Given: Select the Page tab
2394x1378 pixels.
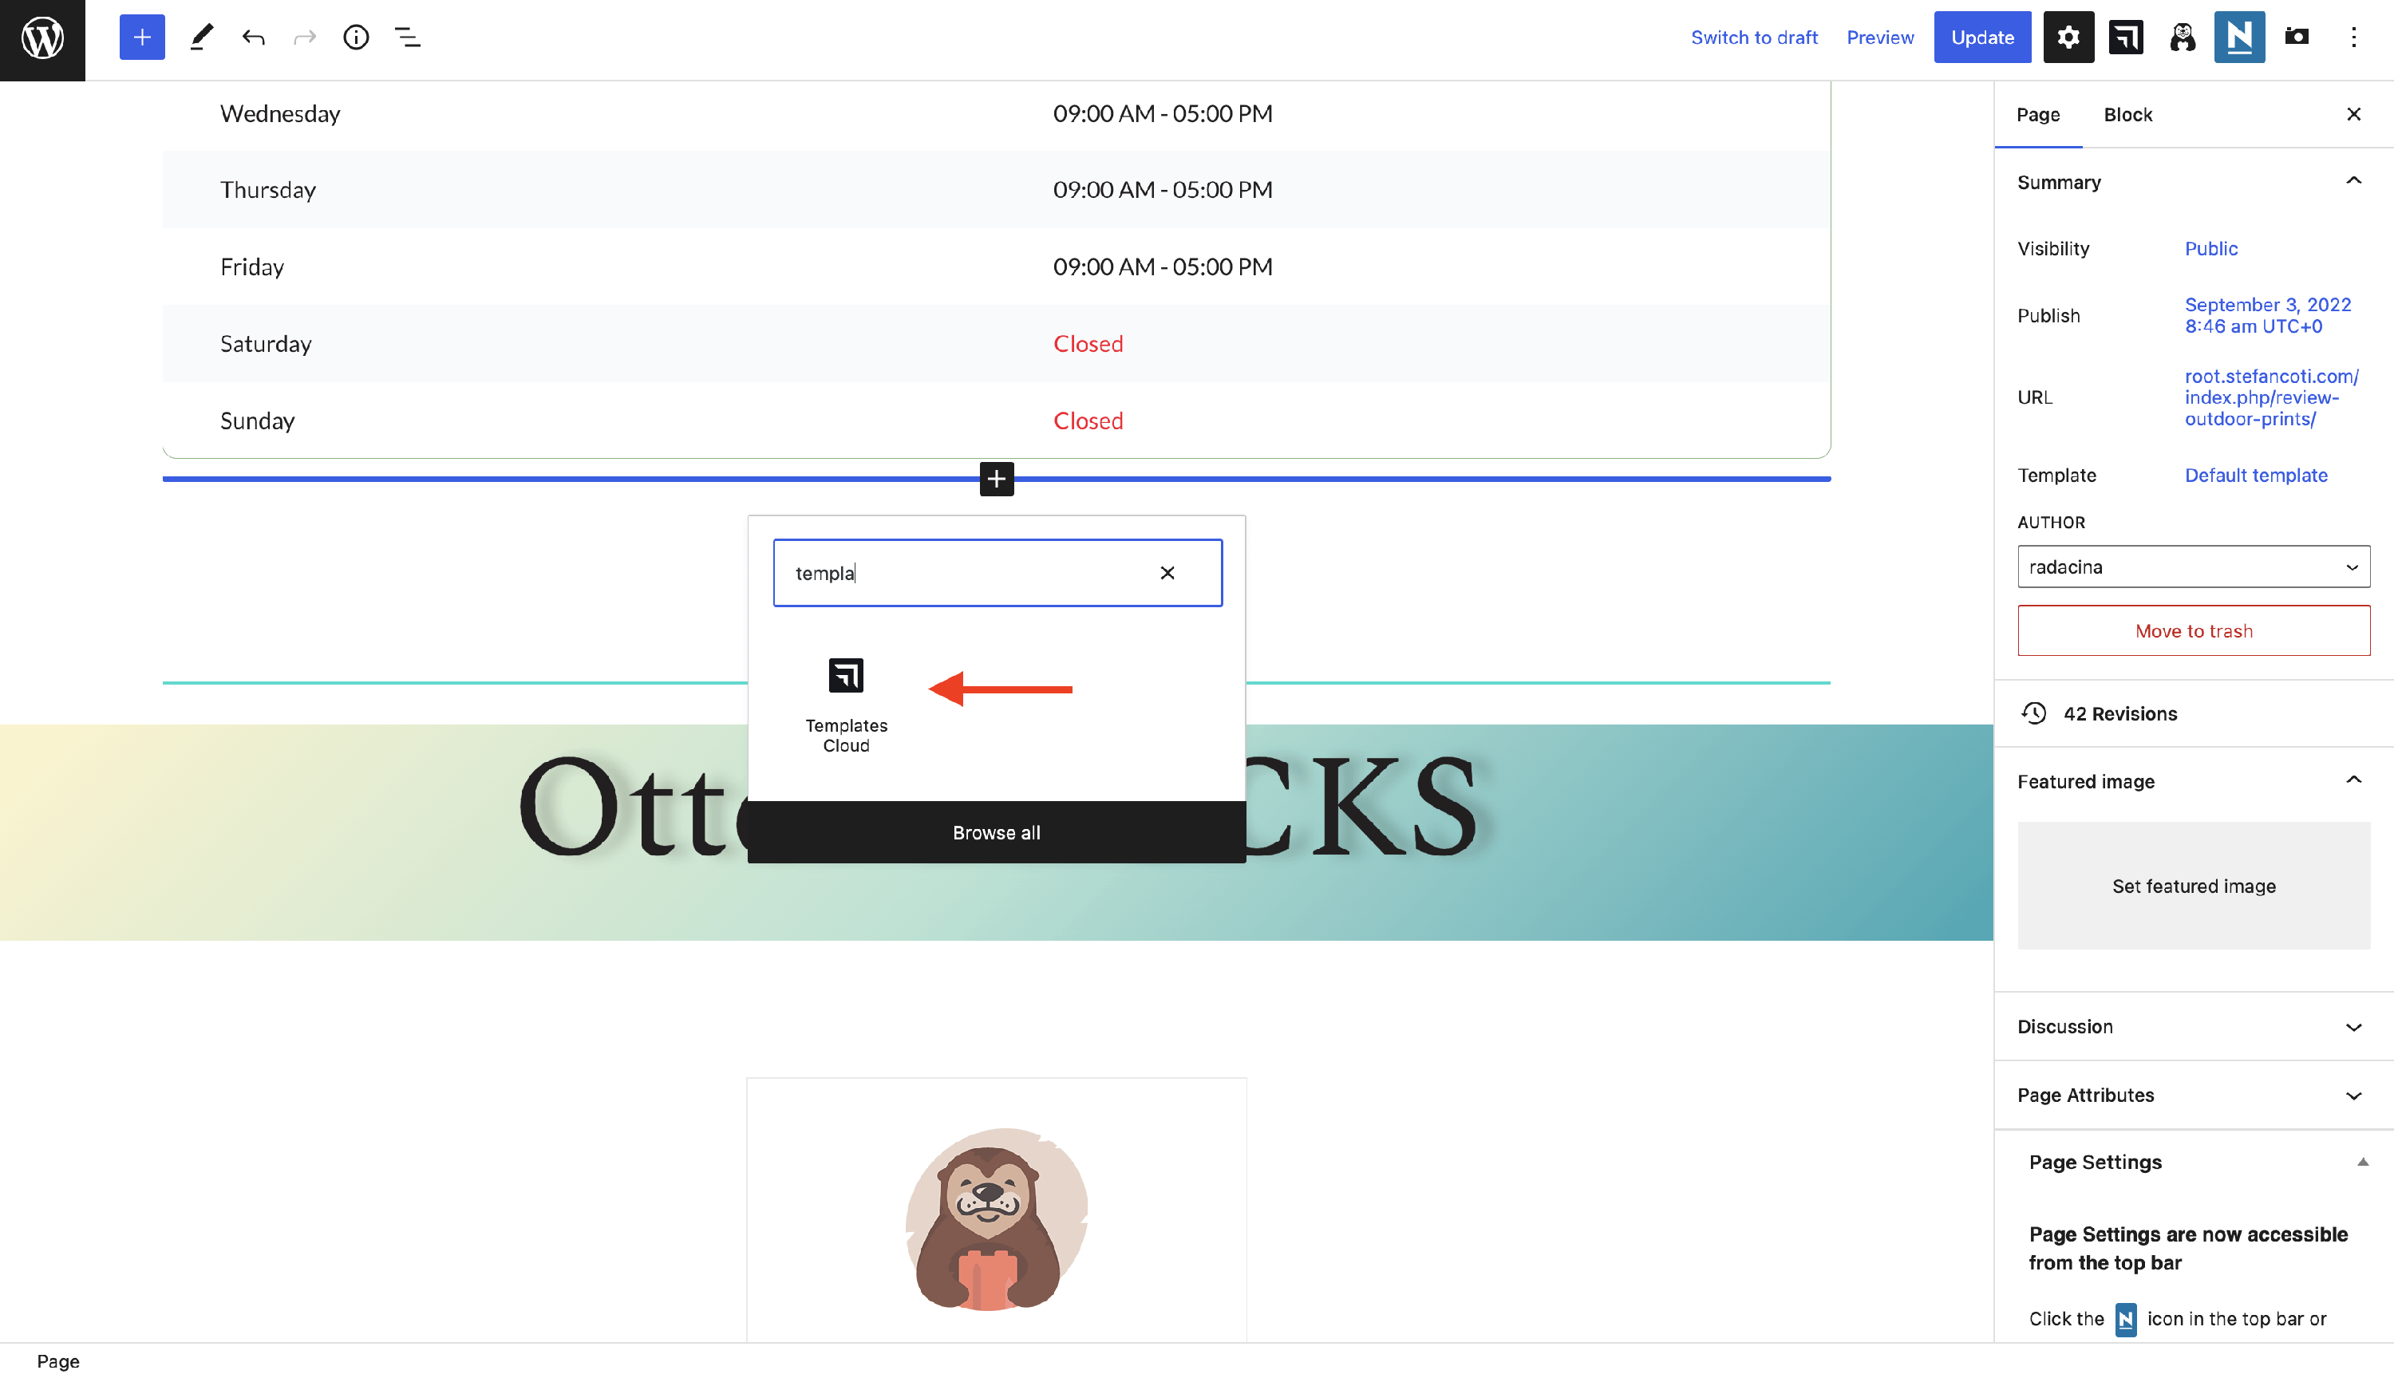Looking at the screenshot, I should point(2037,115).
